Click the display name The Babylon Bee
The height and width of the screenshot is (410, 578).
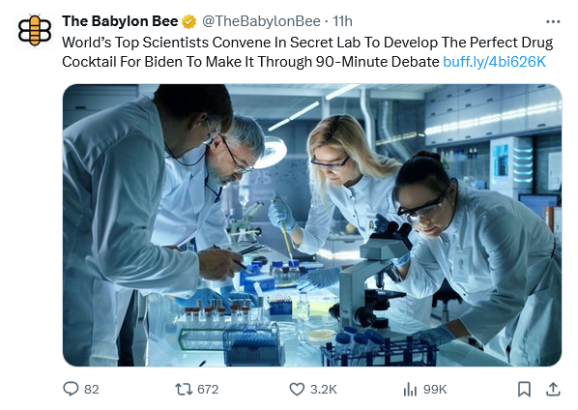(x=120, y=21)
